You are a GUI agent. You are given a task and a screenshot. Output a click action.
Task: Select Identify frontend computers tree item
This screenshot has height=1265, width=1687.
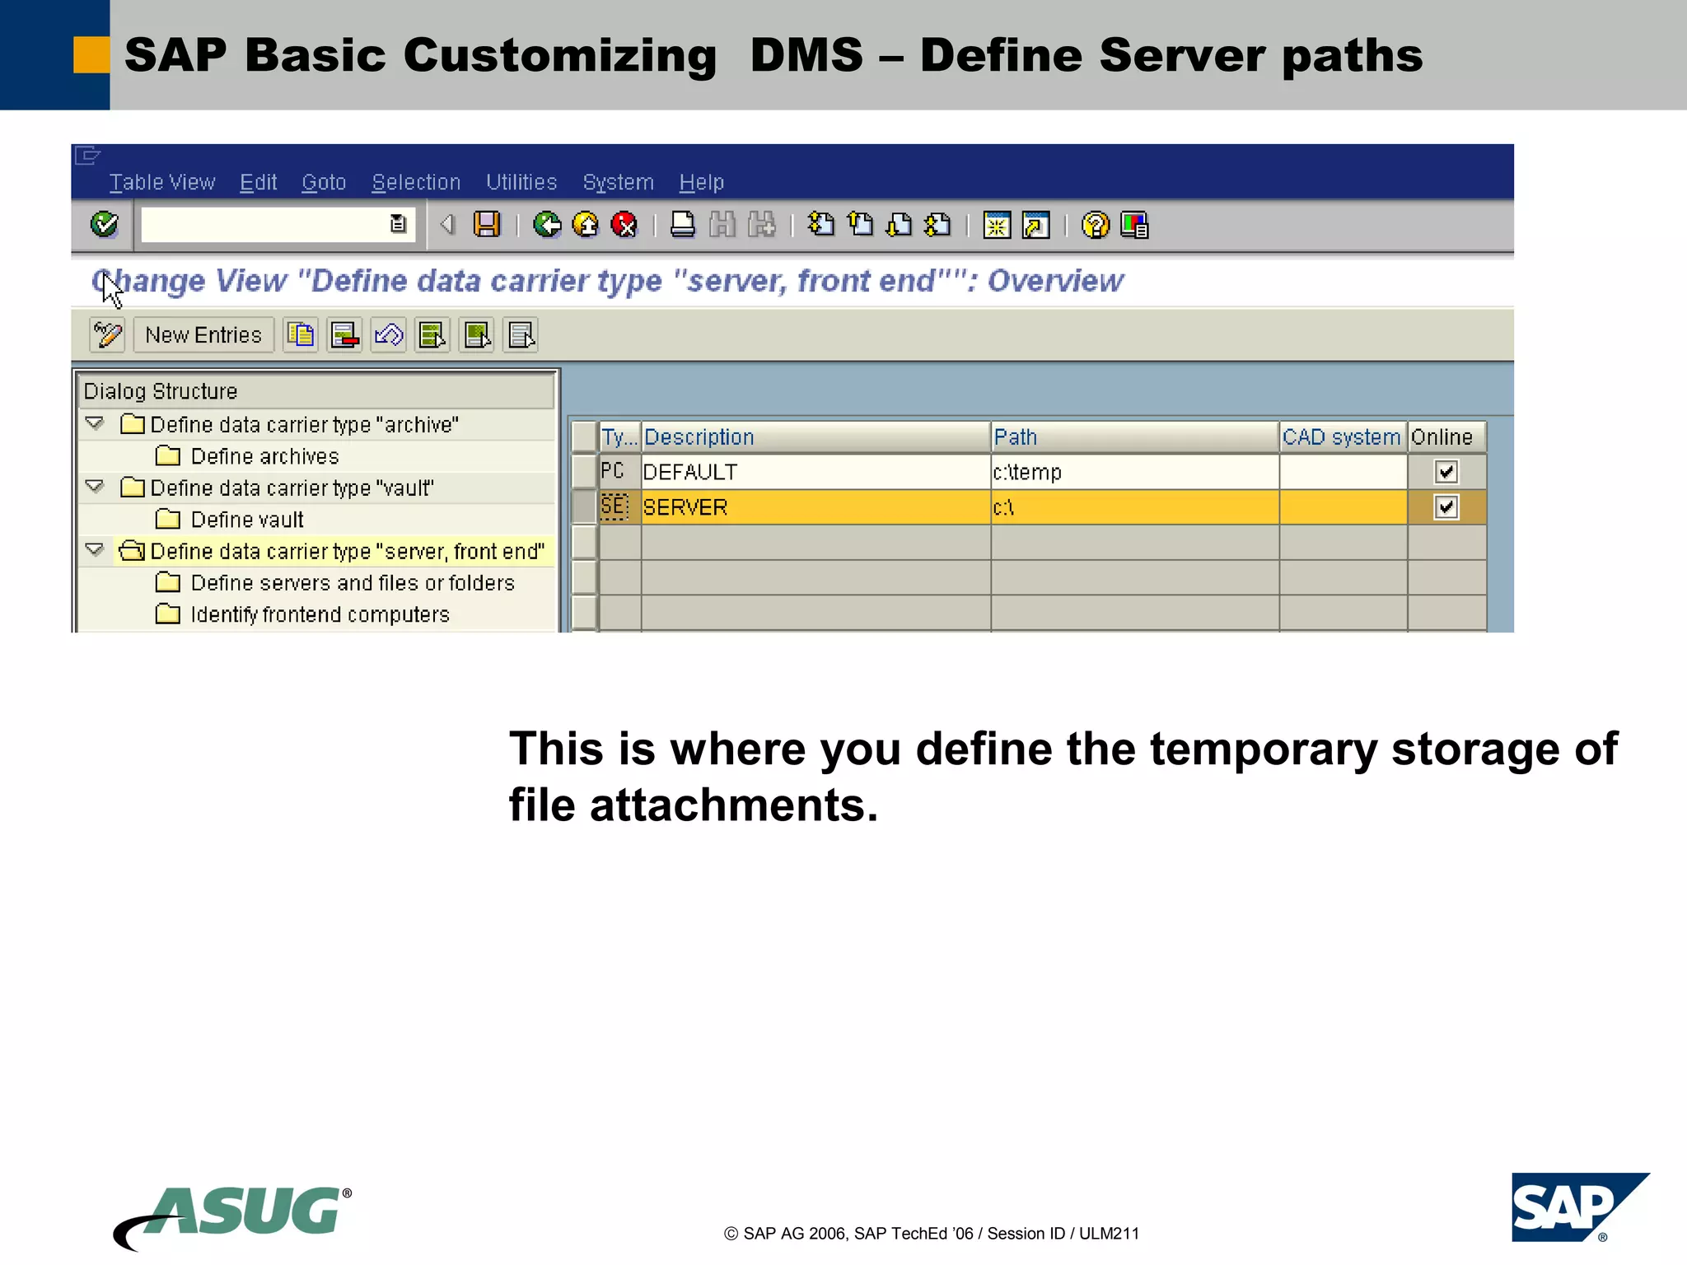click(320, 614)
